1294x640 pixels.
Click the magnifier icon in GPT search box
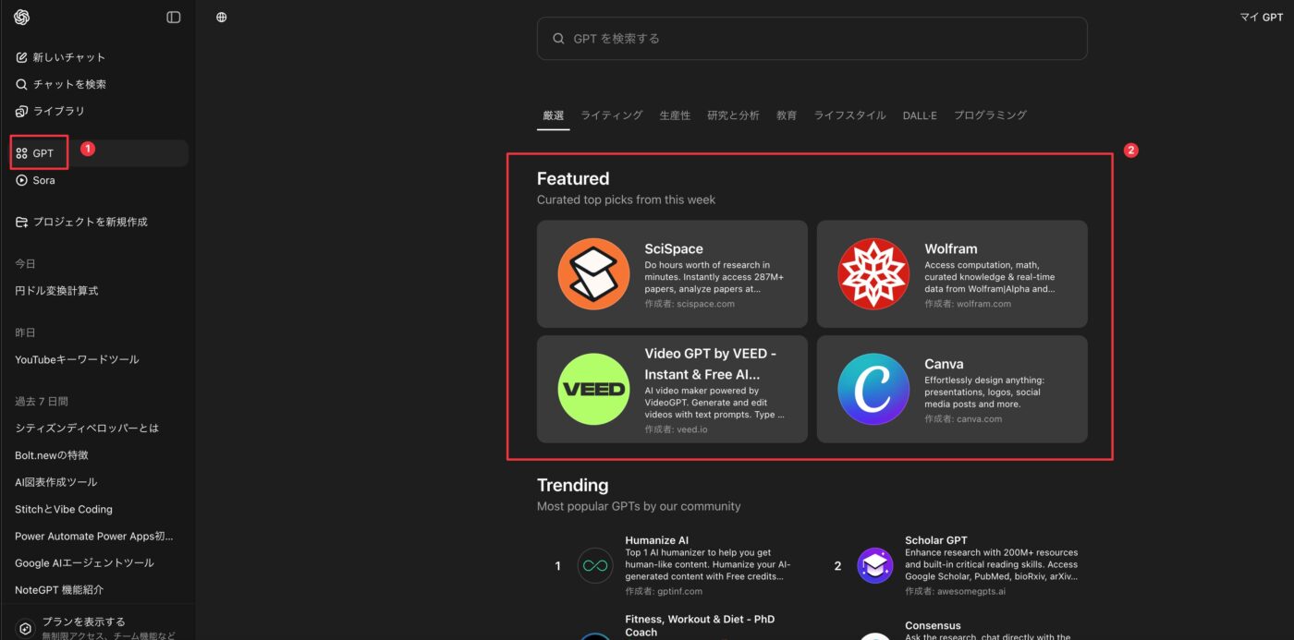tap(558, 39)
